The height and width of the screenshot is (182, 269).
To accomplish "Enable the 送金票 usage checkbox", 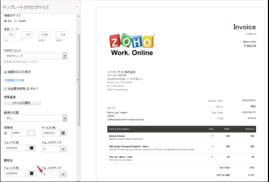I will coord(5,89).
